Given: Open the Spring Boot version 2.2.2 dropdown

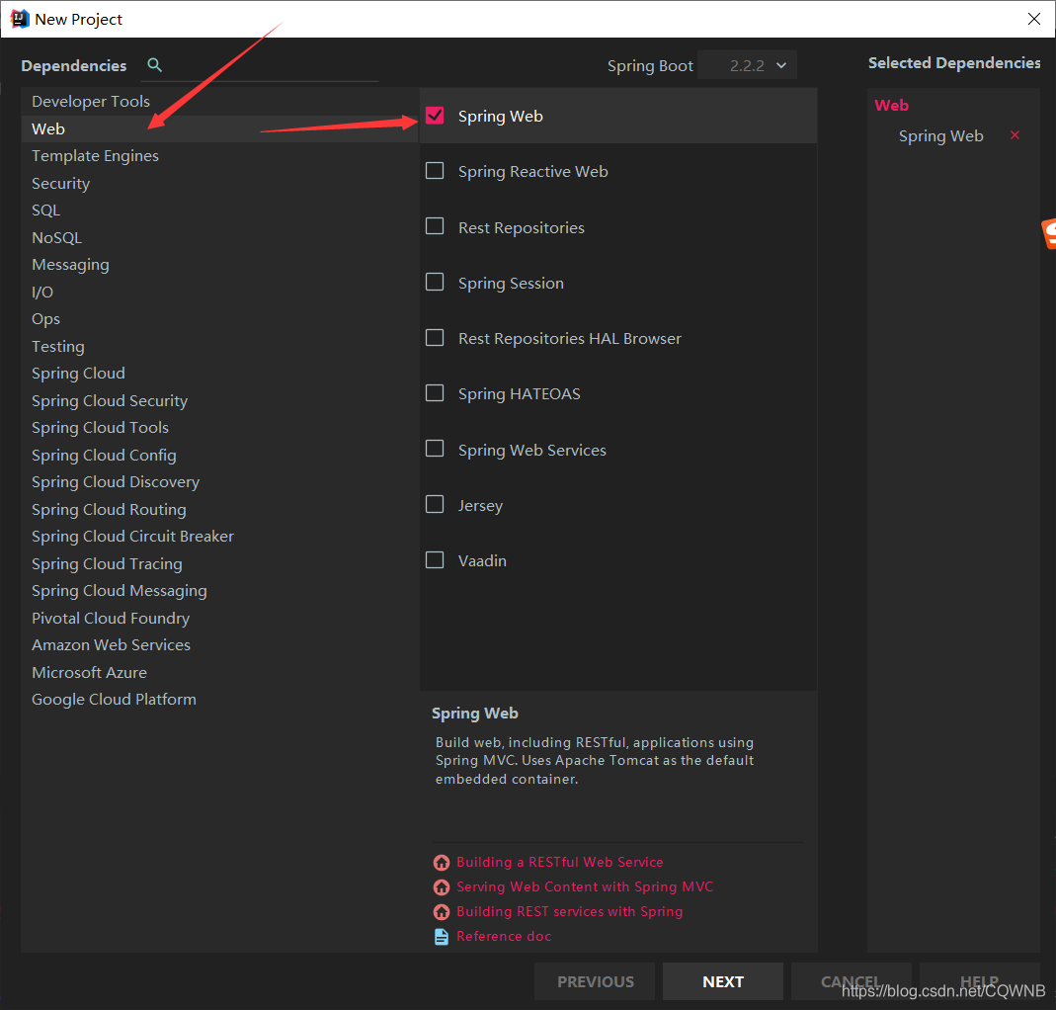Looking at the screenshot, I should point(748,65).
